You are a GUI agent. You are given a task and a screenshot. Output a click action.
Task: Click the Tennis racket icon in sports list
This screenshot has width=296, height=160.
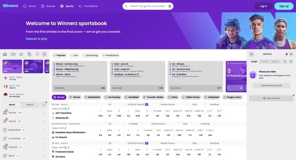(5, 121)
